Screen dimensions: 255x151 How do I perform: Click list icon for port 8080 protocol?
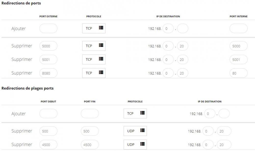pos(101,73)
